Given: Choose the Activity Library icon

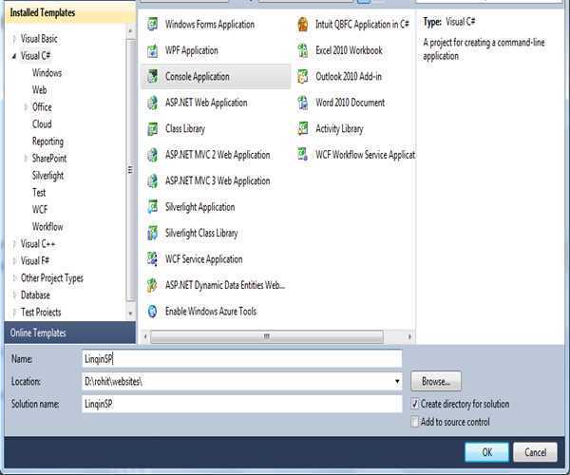Looking at the screenshot, I should click(x=303, y=129).
